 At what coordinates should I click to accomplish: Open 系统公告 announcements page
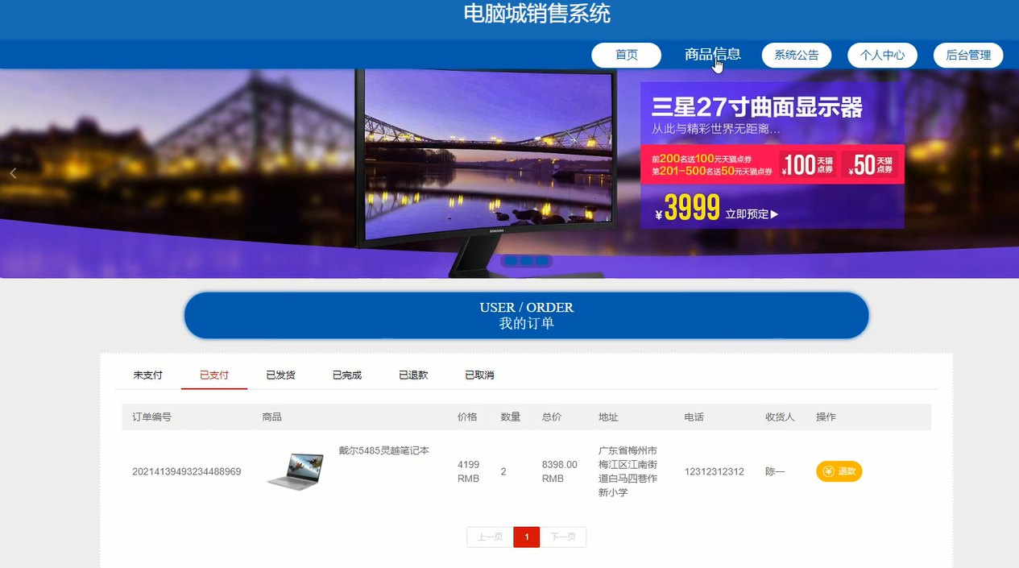point(797,55)
